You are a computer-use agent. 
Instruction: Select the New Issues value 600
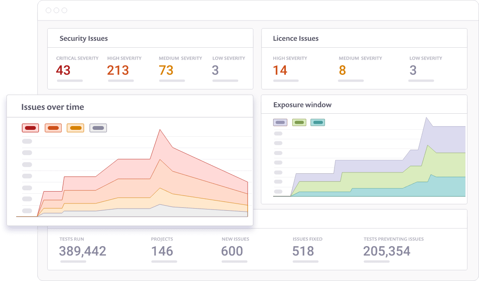pyautogui.click(x=232, y=251)
